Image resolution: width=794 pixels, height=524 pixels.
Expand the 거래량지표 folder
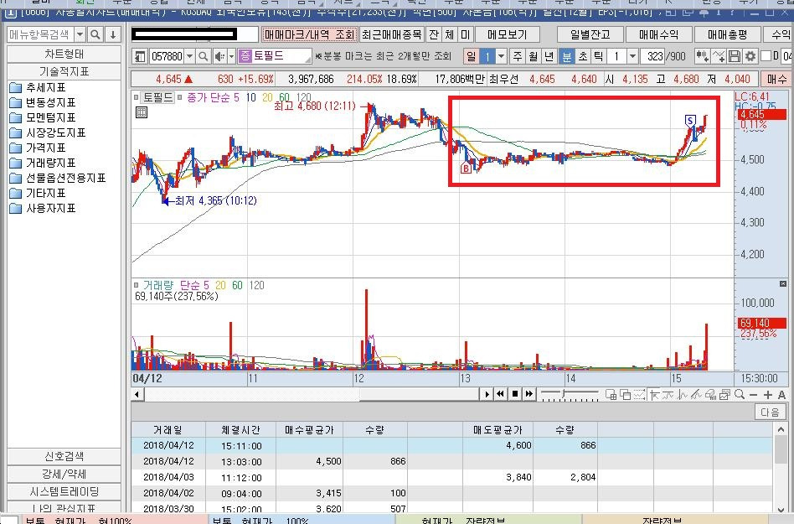pos(43,163)
